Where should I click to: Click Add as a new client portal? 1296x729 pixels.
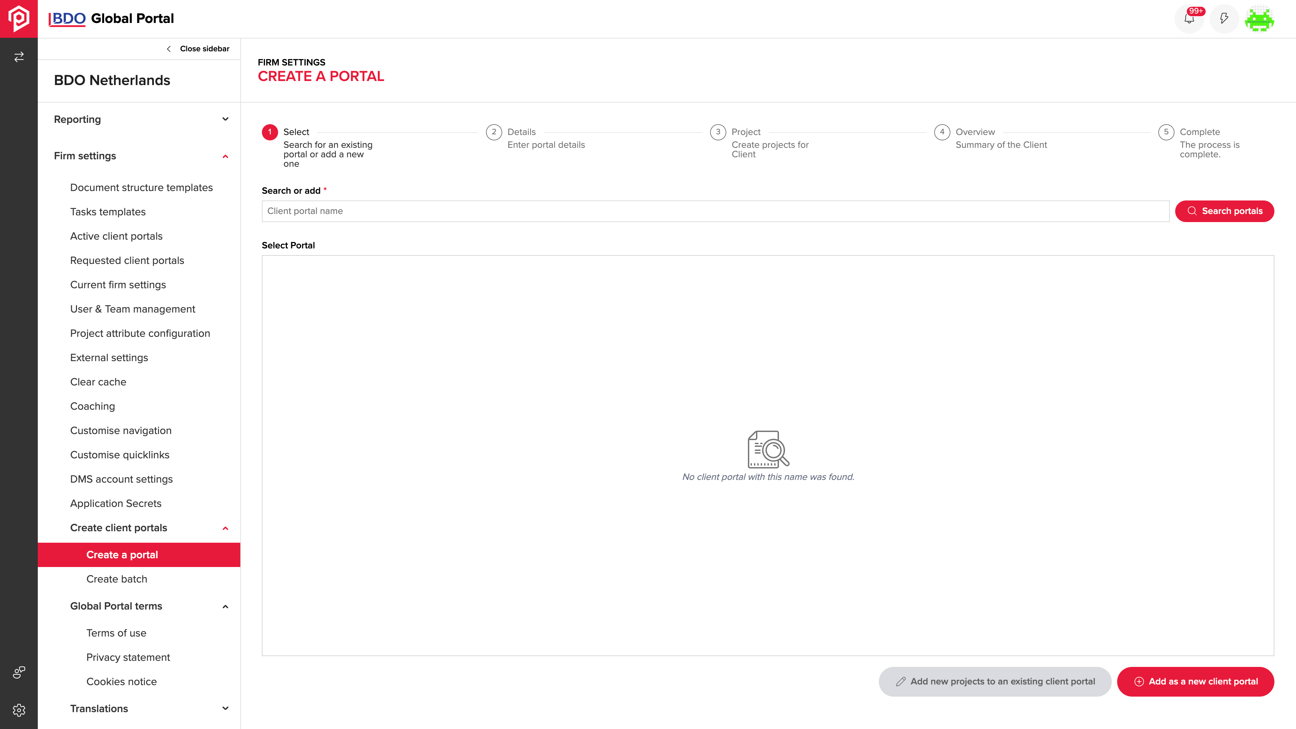[x=1195, y=682]
